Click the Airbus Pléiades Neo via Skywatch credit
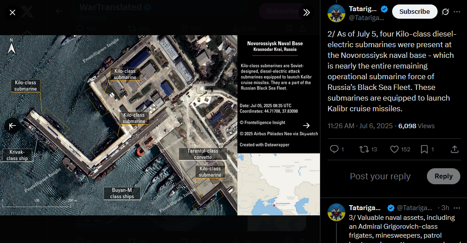Viewport: 467px width, 243px height. 279,134
